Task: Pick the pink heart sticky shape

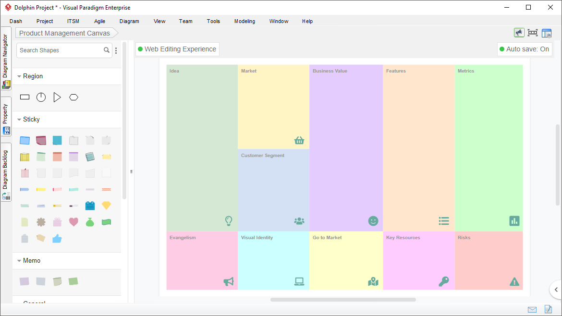Action: coord(73,222)
